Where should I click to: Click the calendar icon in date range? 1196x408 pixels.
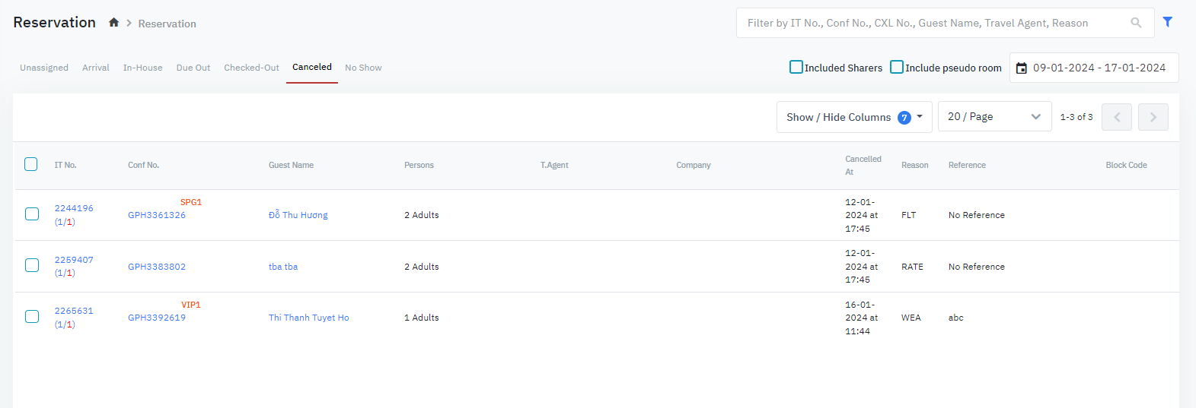coord(1022,68)
